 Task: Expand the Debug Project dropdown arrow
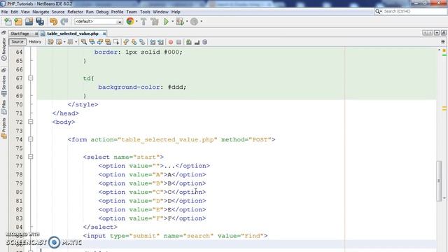tap(187, 22)
